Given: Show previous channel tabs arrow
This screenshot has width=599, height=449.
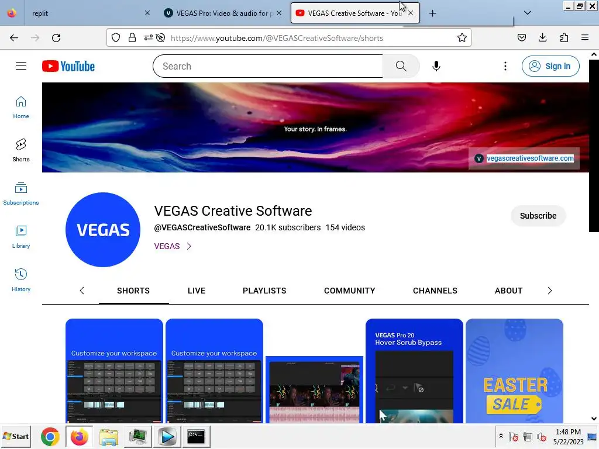Looking at the screenshot, I should click(82, 291).
